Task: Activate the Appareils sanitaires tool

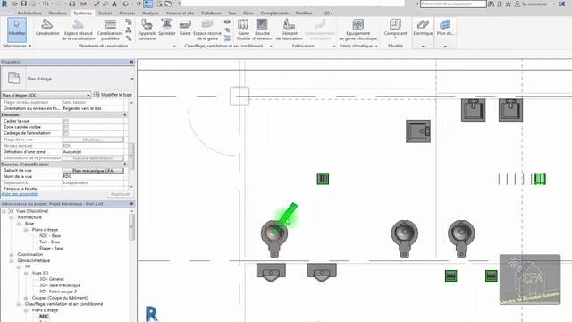Action: (147, 30)
